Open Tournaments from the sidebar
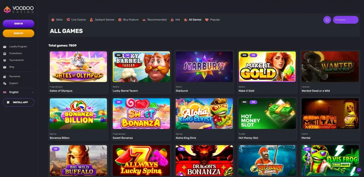This screenshot has width=364, height=177. [x=16, y=60]
